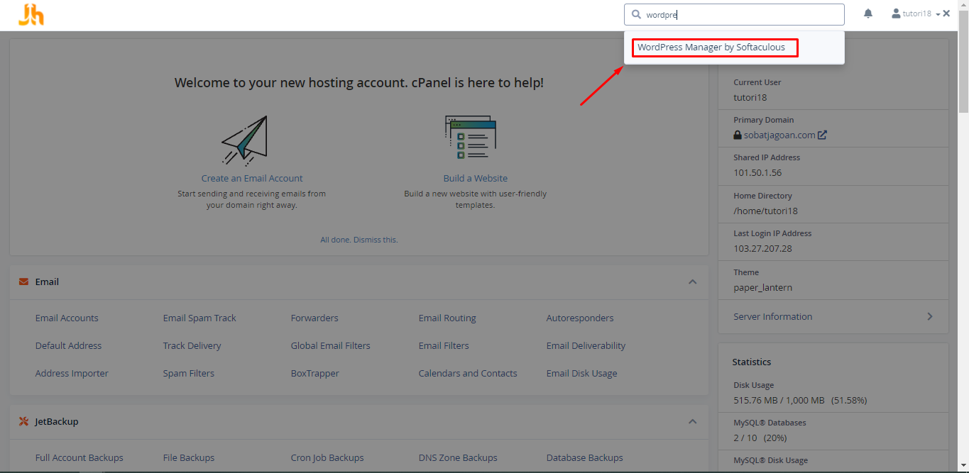This screenshot has height=473, width=969.
Task: Close the panel with the top-right X
Action: tap(946, 13)
